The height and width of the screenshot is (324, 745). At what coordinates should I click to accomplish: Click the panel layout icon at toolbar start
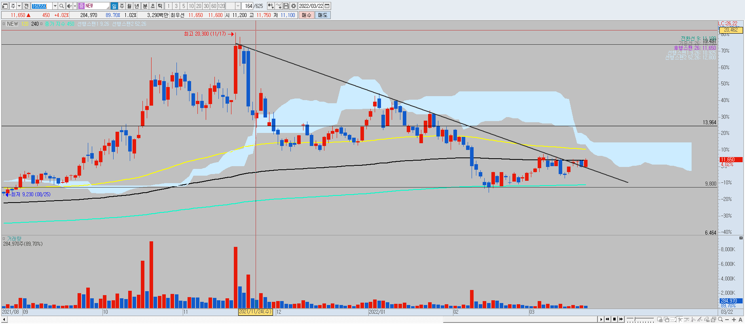(5, 6)
